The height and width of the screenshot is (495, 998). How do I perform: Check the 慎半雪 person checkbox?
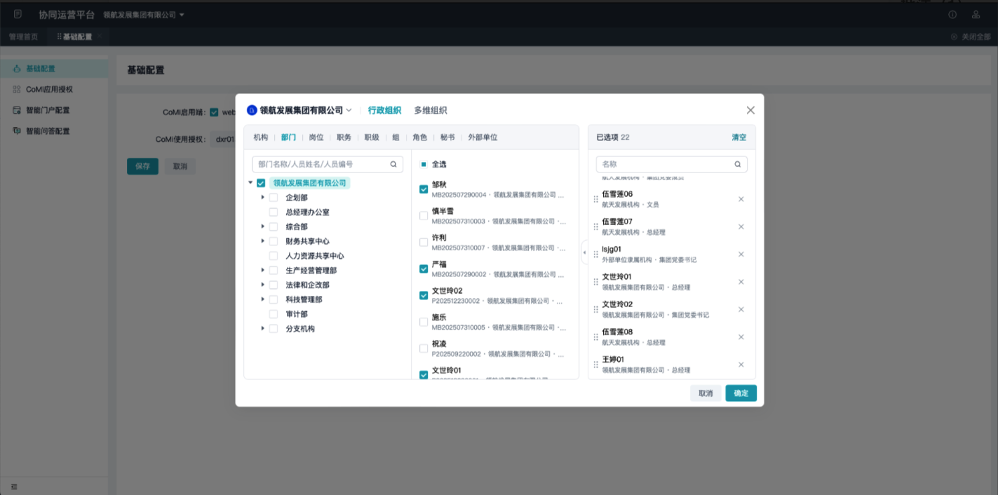424,216
